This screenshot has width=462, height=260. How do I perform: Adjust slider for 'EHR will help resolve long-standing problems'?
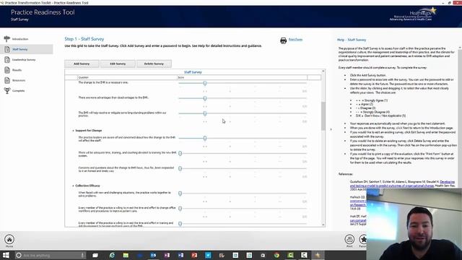tap(205, 113)
